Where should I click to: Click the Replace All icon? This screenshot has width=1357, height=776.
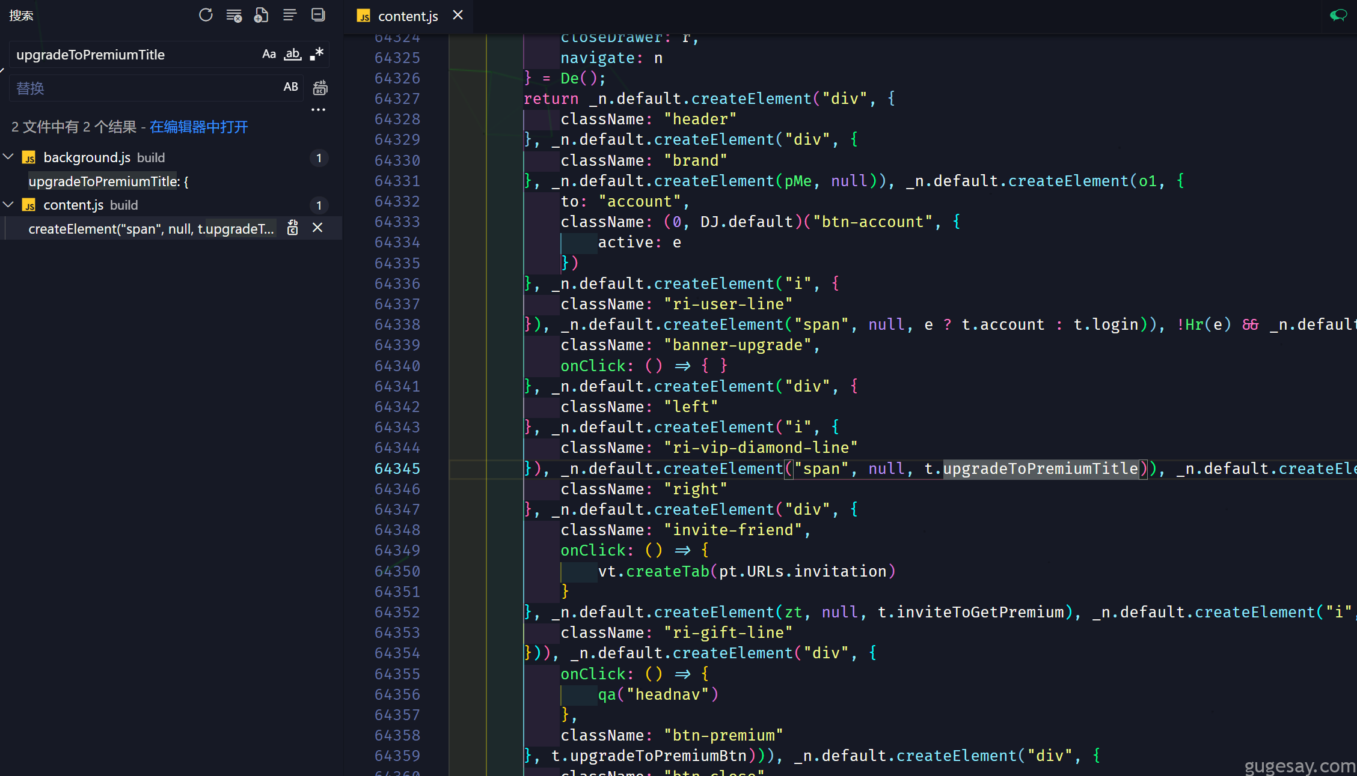320,88
